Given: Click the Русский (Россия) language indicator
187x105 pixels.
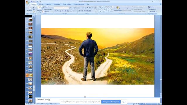Looking at the screenshot, I should [51, 104].
